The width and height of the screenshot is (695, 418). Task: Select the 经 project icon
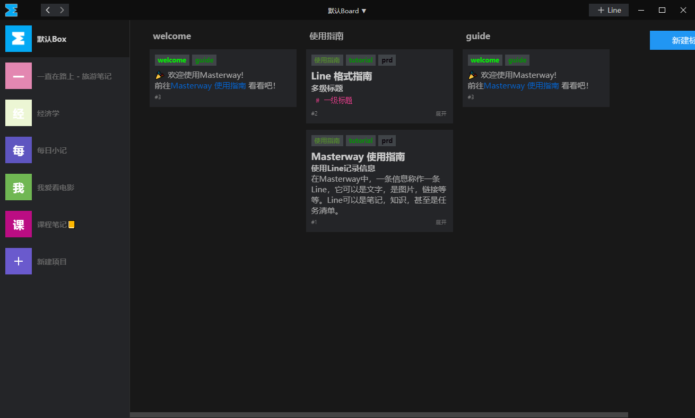(19, 113)
